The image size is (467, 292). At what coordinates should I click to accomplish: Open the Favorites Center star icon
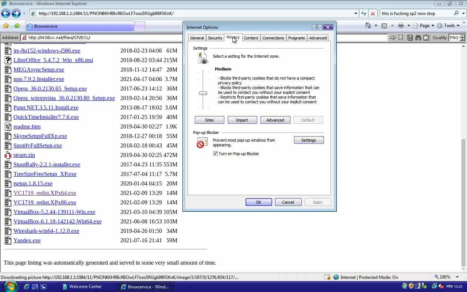6,26
